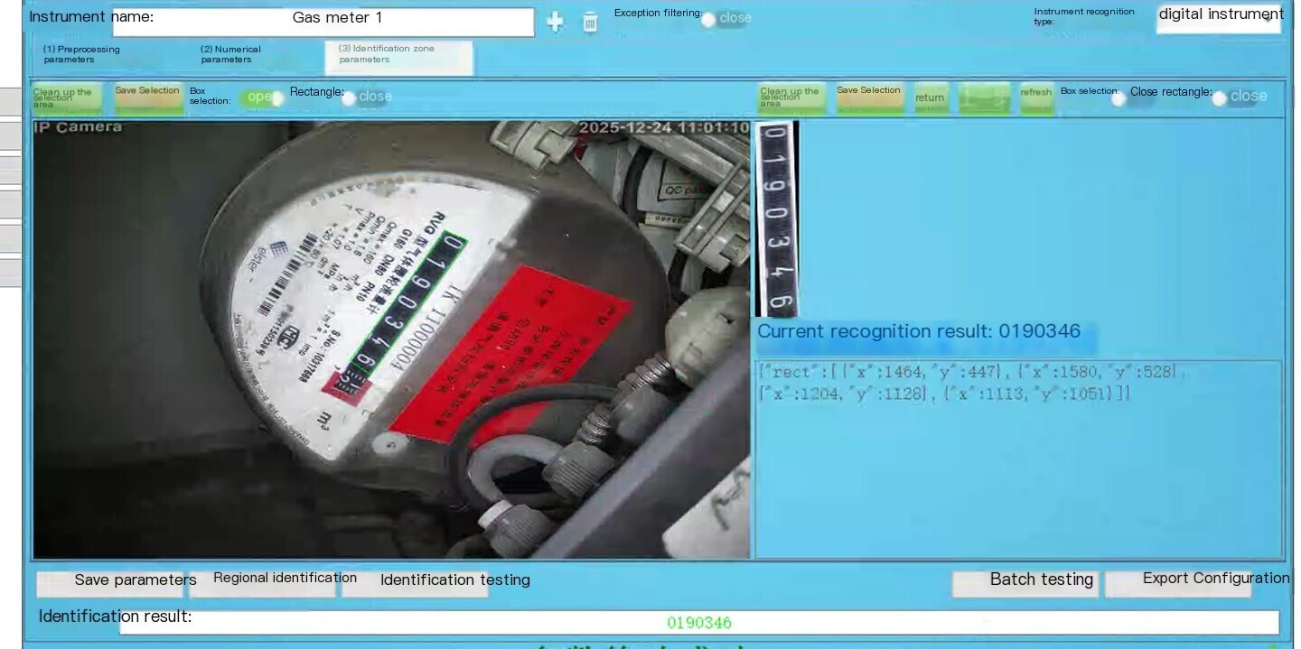The width and height of the screenshot is (1301, 649).
Task: Toggle the left Rectangle switch
Action: (x=366, y=97)
